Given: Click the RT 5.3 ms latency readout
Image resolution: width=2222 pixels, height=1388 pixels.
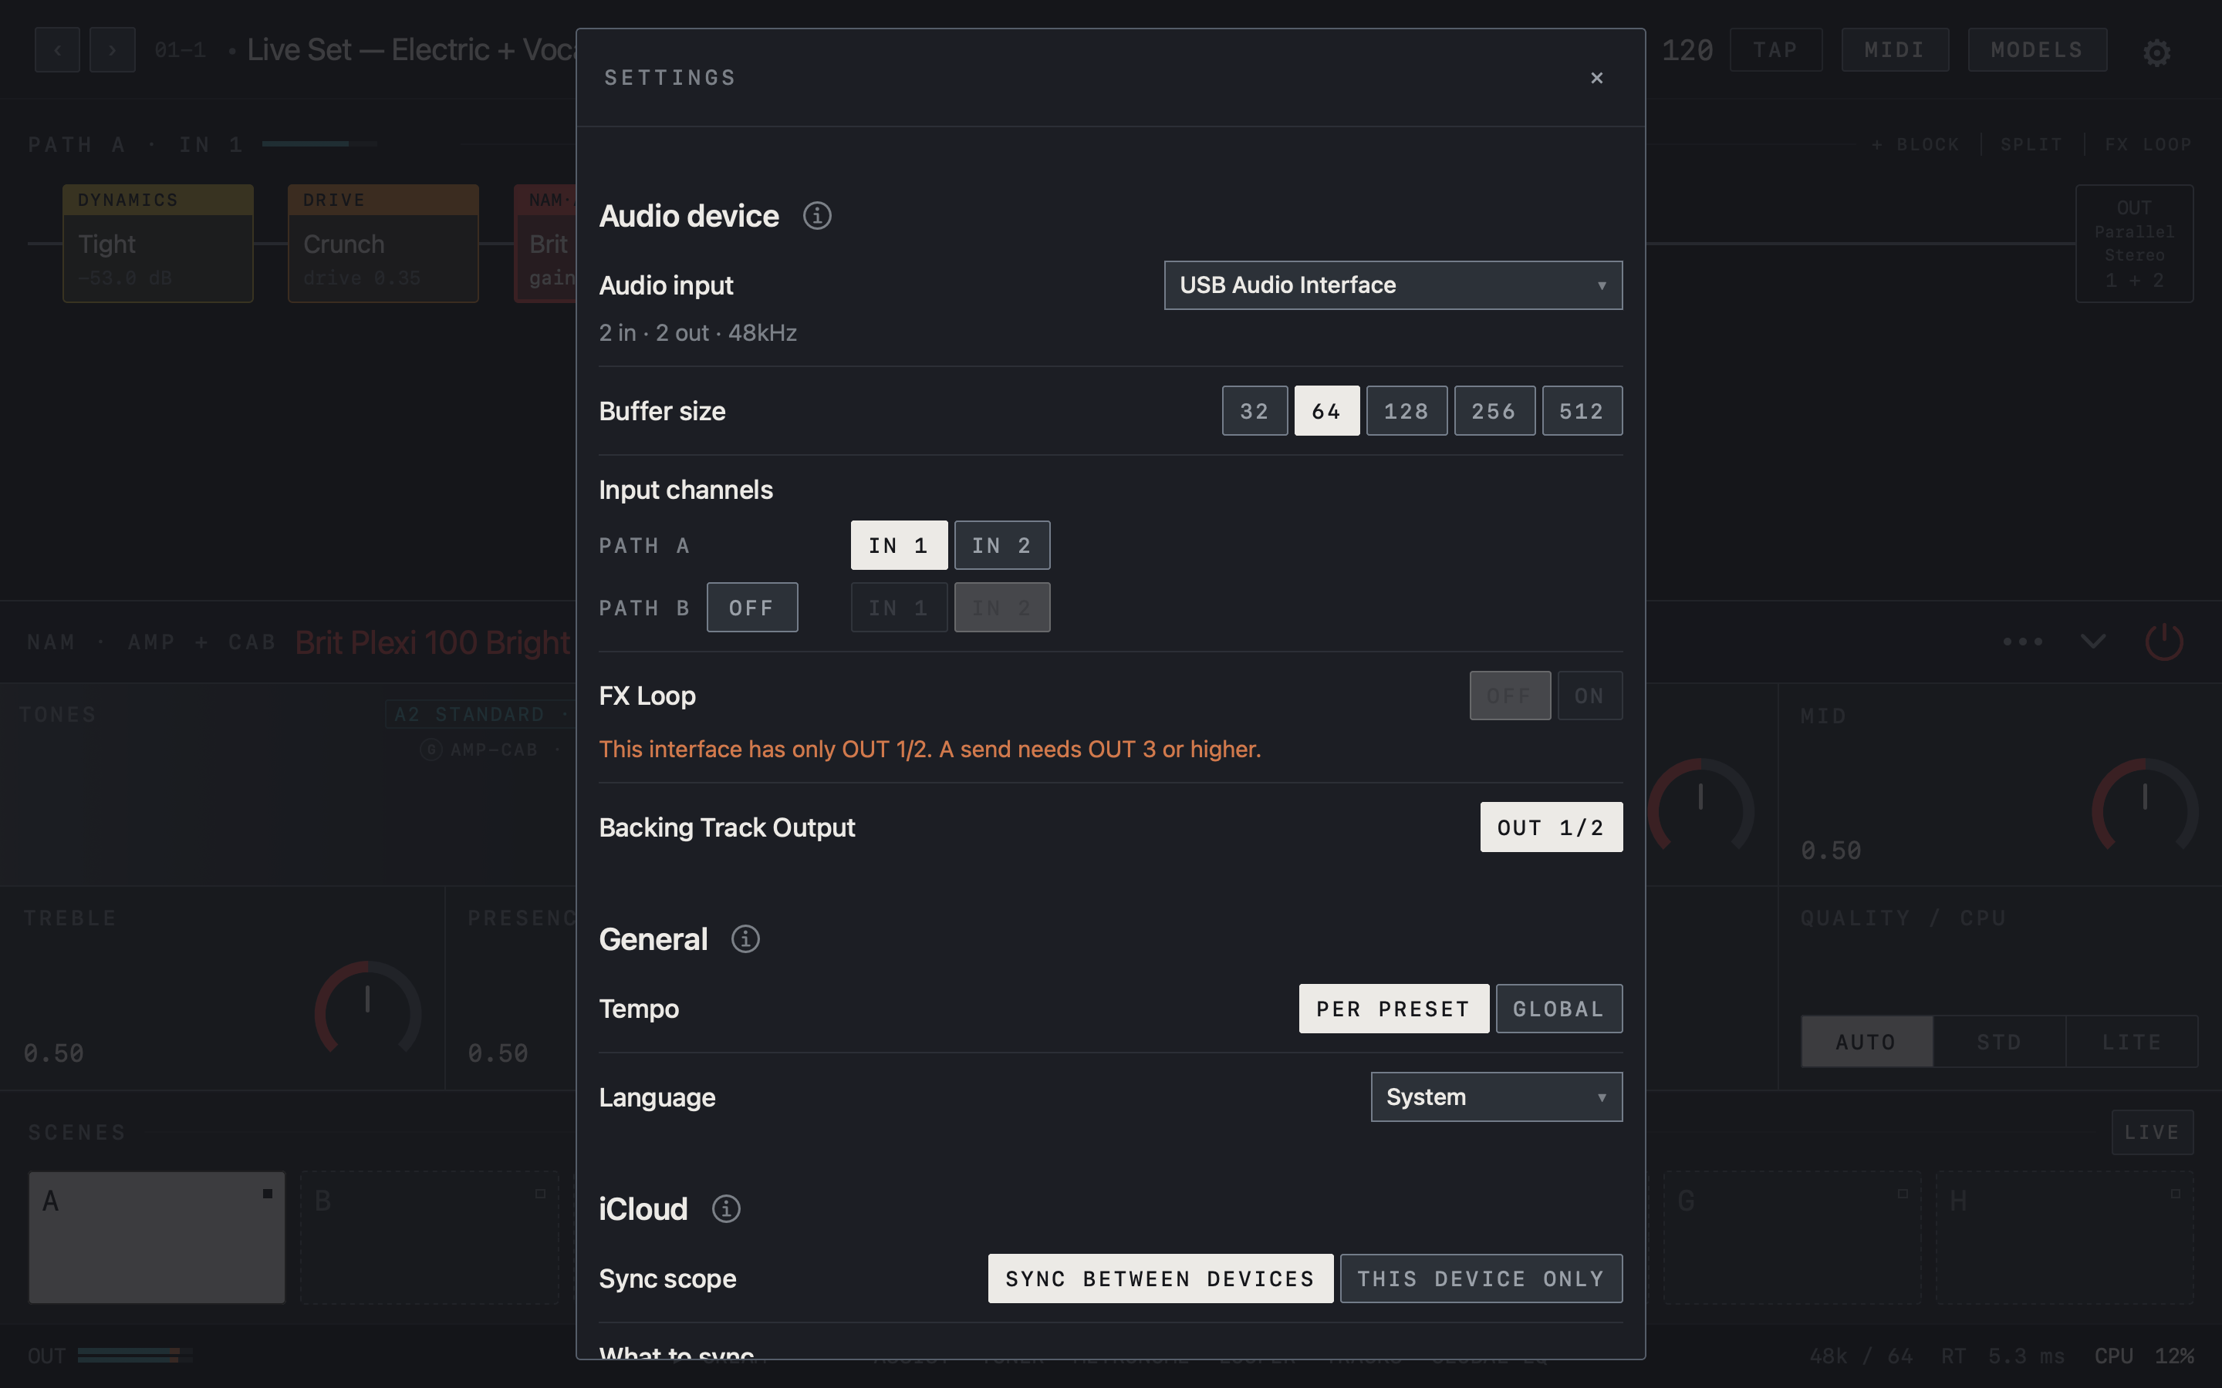Looking at the screenshot, I should (x=2003, y=1356).
